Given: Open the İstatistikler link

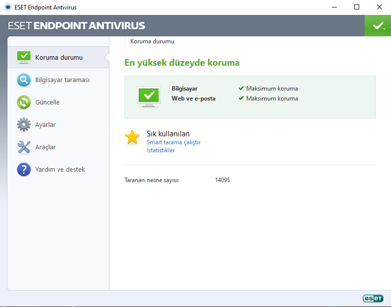Looking at the screenshot, I should pyautogui.click(x=161, y=150).
